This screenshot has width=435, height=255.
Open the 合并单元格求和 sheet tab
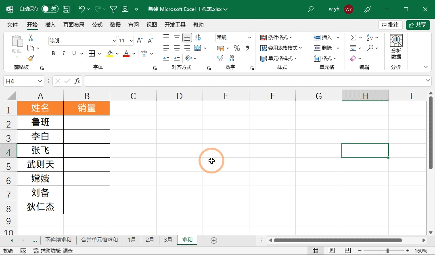coord(99,240)
